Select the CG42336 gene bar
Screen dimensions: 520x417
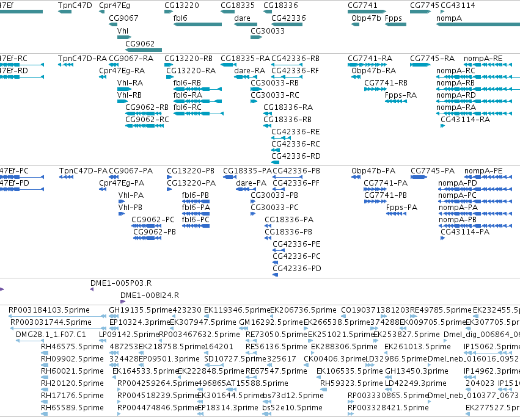[x=287, y=24]
